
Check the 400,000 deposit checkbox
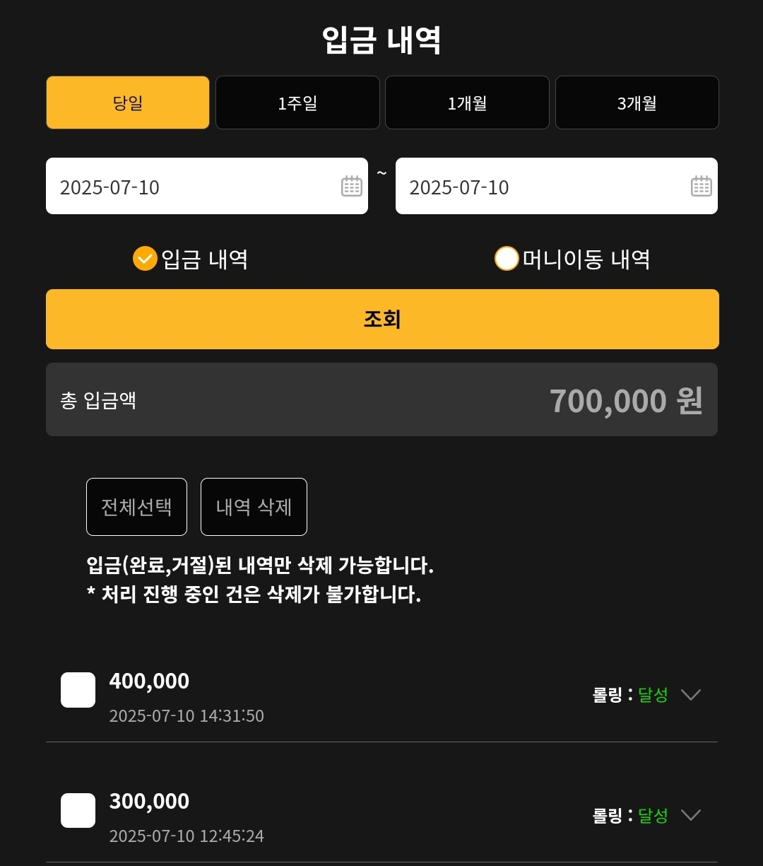tap(78, 690)
